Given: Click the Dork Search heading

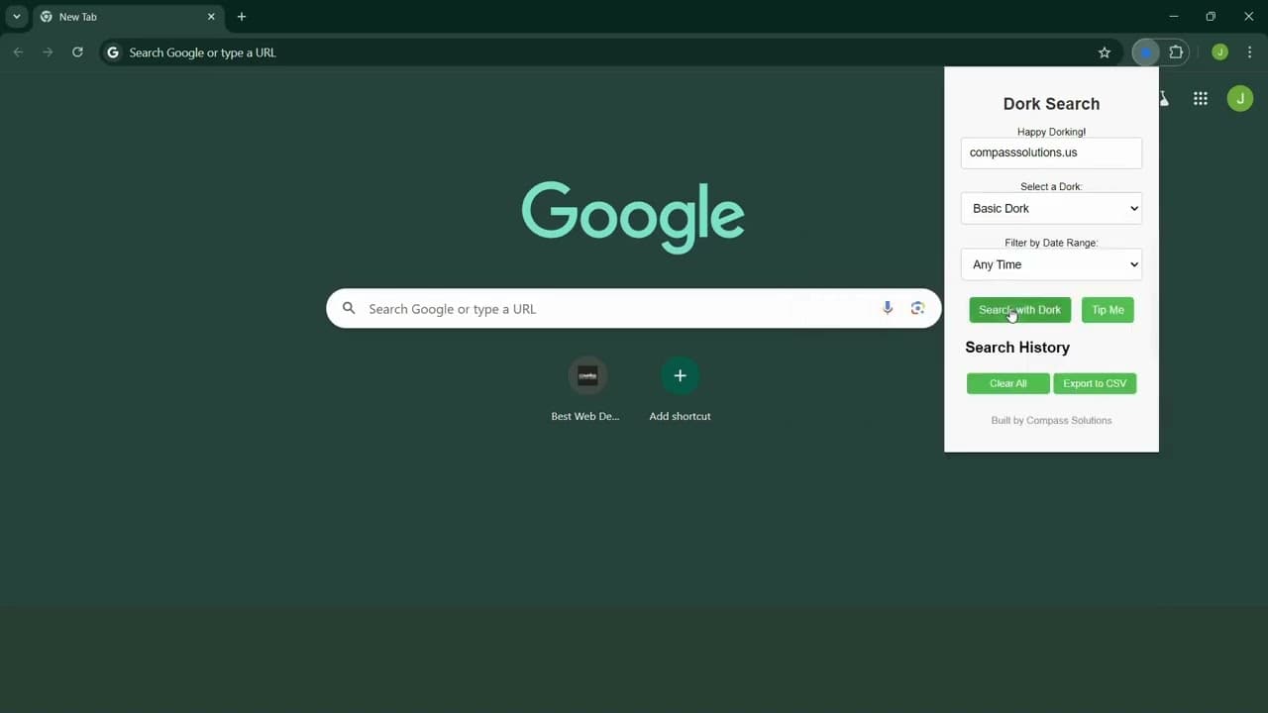Looking at the screenshot, I should [1051, 104].
